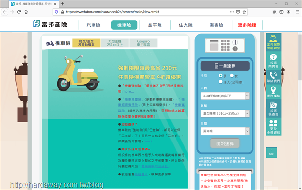Select the 女 gender radio button

point(232,76)
